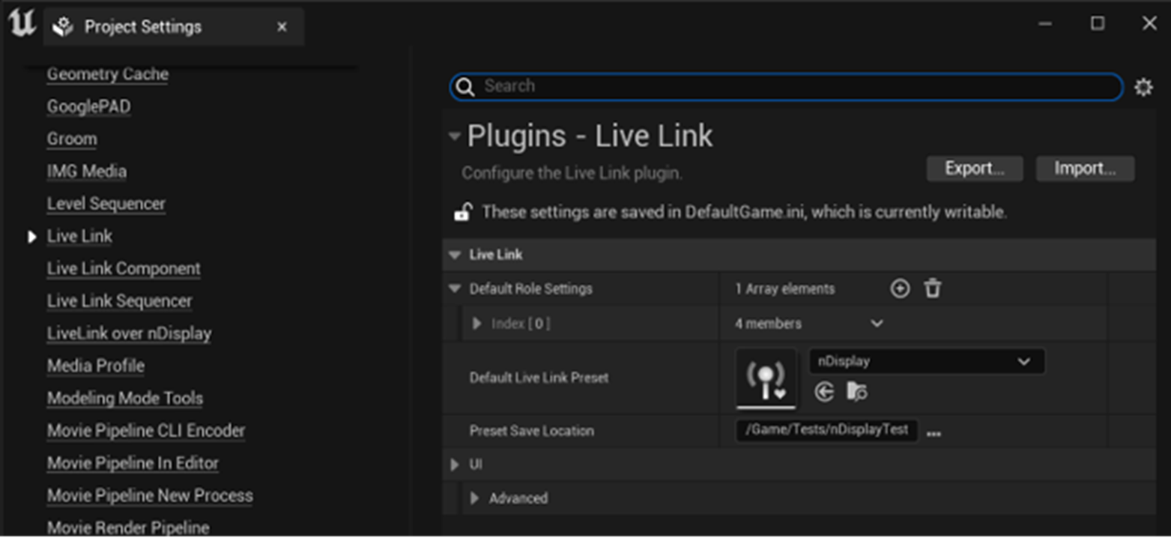
Task: Click the Unreal Engine logo icon
Action: [x=22, y=24]
